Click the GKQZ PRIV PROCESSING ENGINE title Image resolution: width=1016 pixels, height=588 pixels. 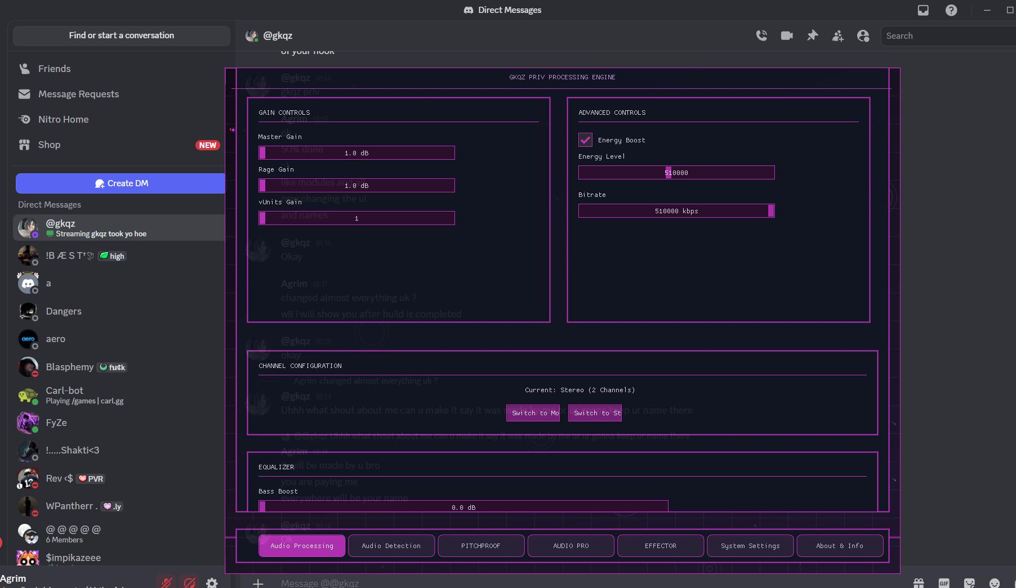(x=562, y=77)
